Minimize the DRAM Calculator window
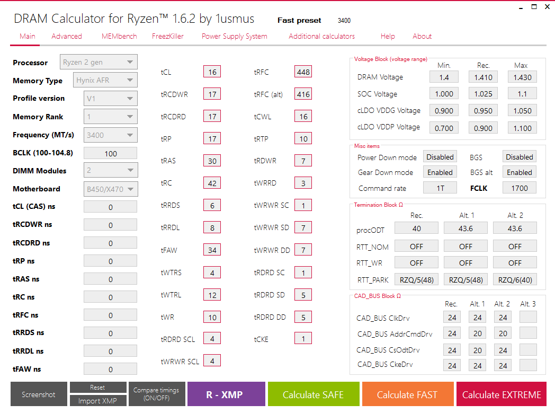 [521, 7]
